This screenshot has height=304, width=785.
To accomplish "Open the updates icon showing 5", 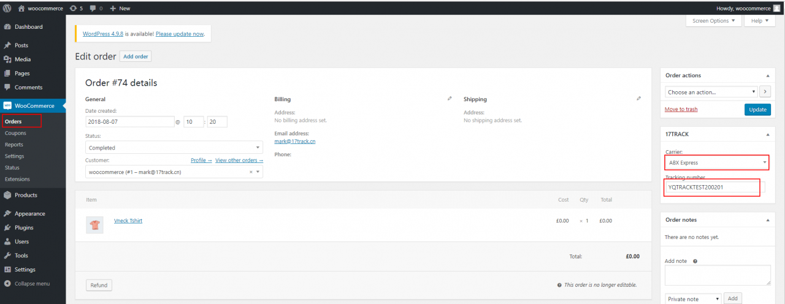I will (x=77, y=8).
